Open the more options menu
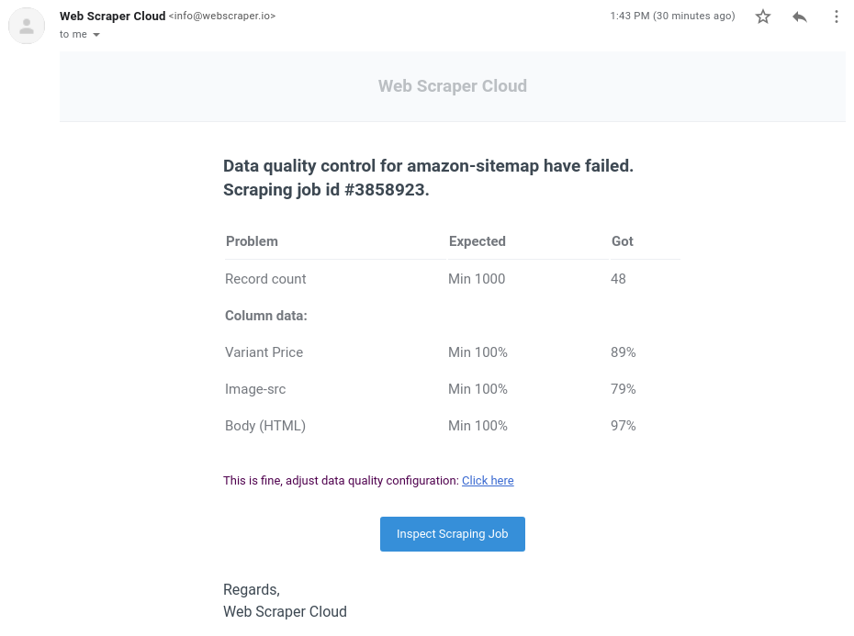The image size is (854, 636). [x=836, y=16]
